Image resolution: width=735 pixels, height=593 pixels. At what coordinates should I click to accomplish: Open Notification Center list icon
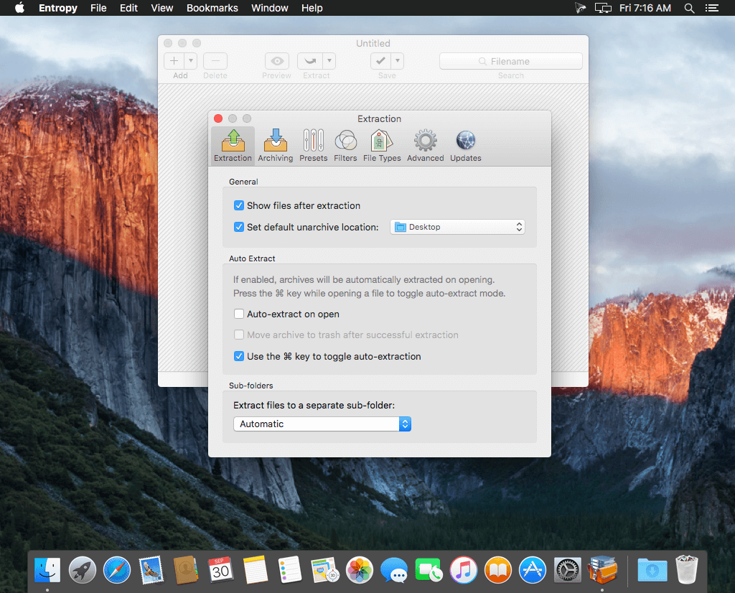(711, 8)
